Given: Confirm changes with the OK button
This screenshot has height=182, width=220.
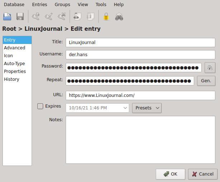Looking at the screenshot, I should [170, 174].
